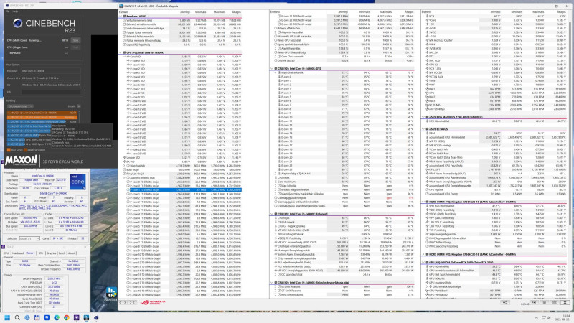
Task: Click the MAXON logo in Cinebench
Action: click(21, 160)
